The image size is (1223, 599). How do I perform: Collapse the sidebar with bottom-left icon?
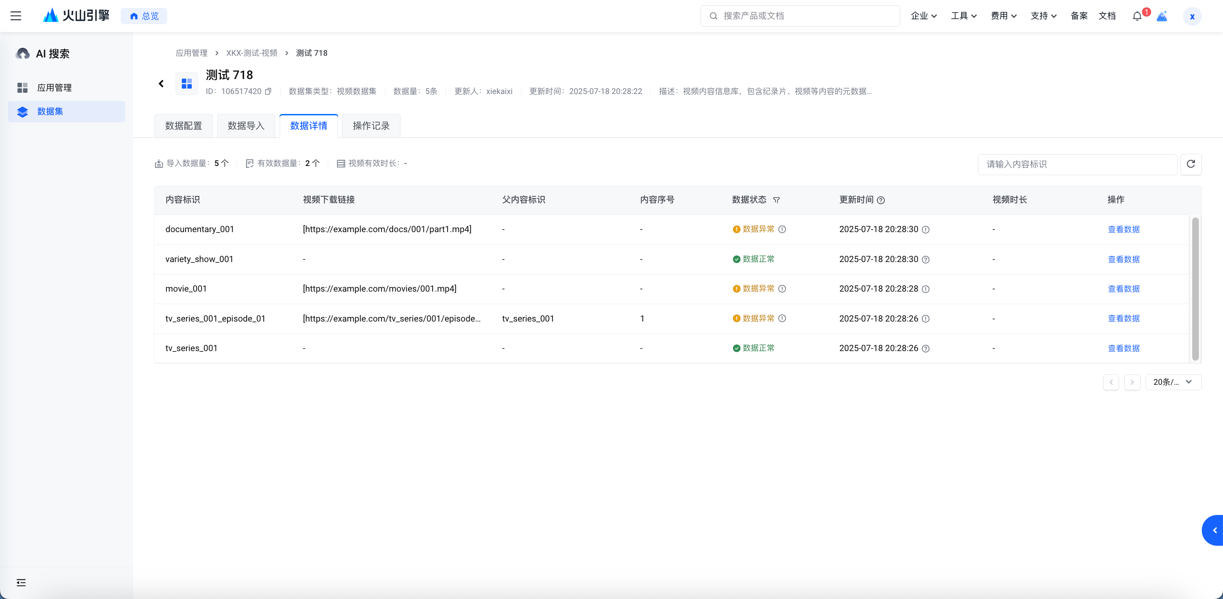21,582
